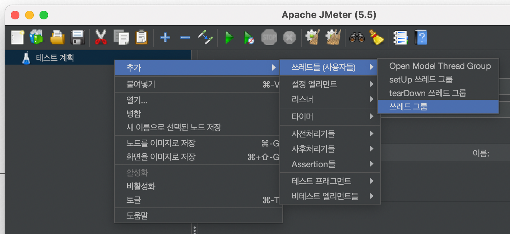Image resolution: width=510 pixels, height=234 pixels.
Task: Expand the 사후처리기들 submenu
Action: coord(330,149)
